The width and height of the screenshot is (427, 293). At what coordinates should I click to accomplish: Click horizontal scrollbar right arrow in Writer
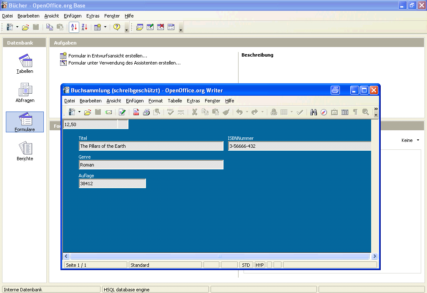tap(374, 256)
